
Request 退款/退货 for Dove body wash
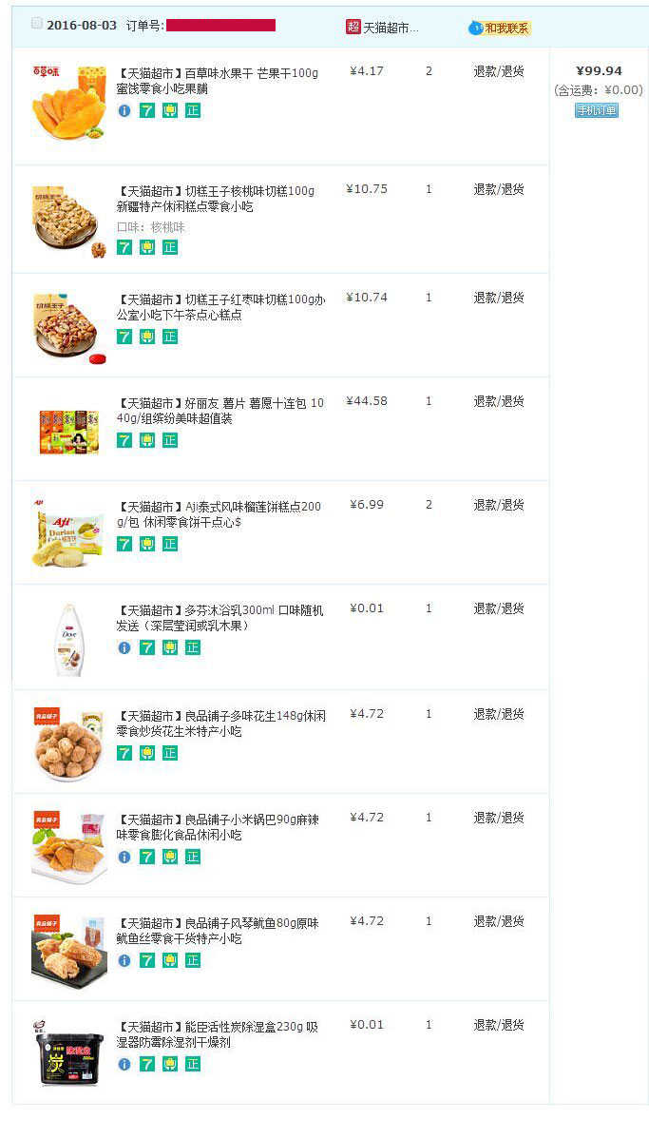pos(499,608)
